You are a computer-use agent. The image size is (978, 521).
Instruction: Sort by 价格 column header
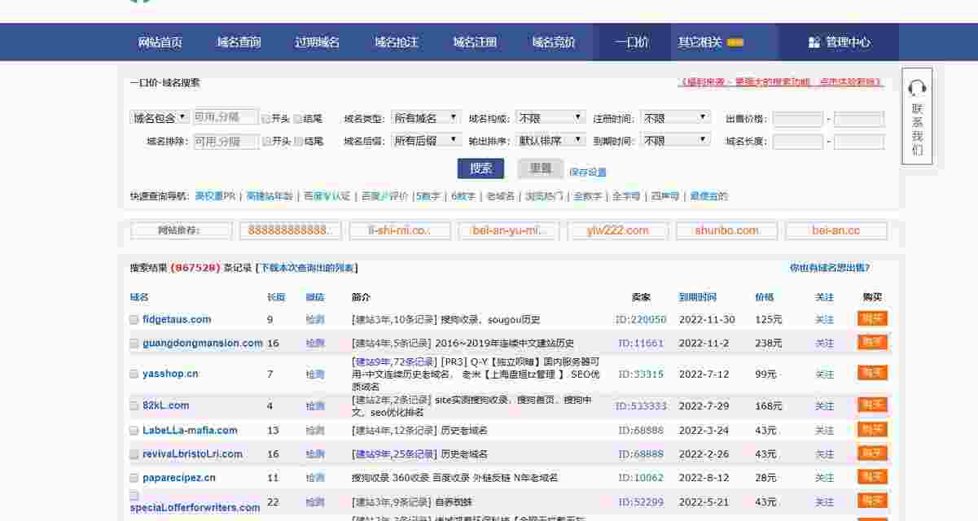tap(765, 297)
